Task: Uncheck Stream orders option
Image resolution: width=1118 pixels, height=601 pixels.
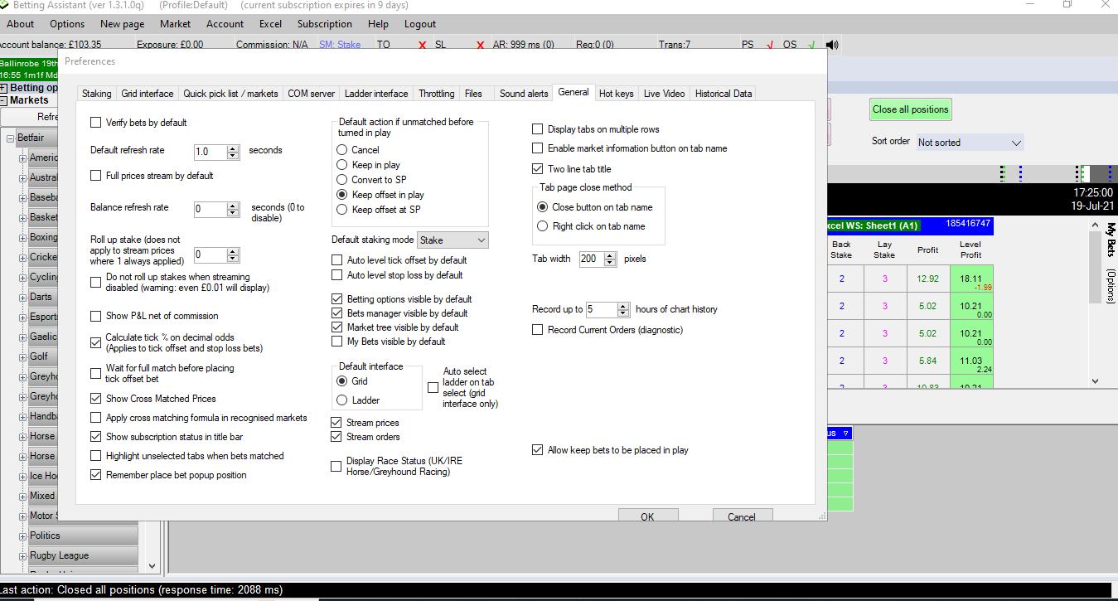Action: point(336,437)
